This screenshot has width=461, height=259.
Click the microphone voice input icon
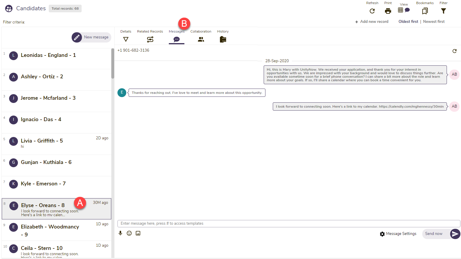coord(120,233)
